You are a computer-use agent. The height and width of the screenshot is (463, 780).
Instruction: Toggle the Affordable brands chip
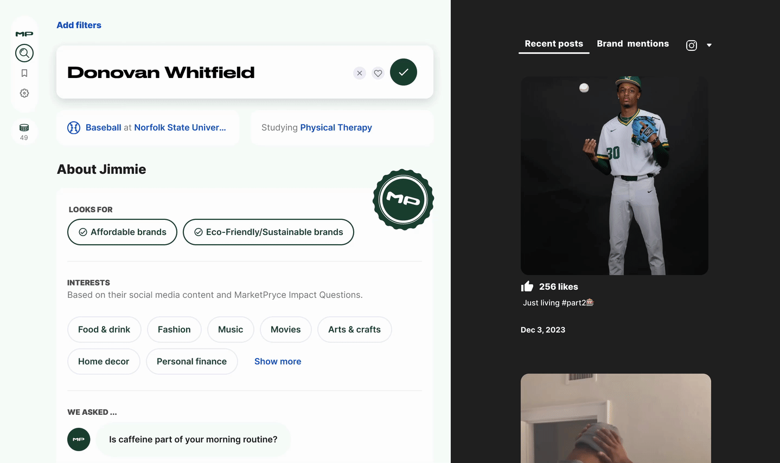click(122, 232)
